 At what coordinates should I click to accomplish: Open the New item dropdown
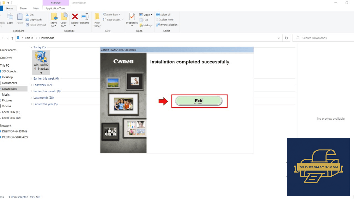tap(111, 15)
